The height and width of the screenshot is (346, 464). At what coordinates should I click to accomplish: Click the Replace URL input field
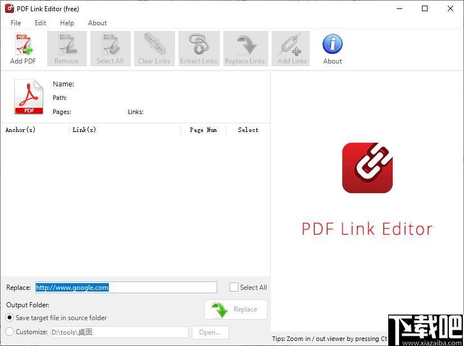126,288
